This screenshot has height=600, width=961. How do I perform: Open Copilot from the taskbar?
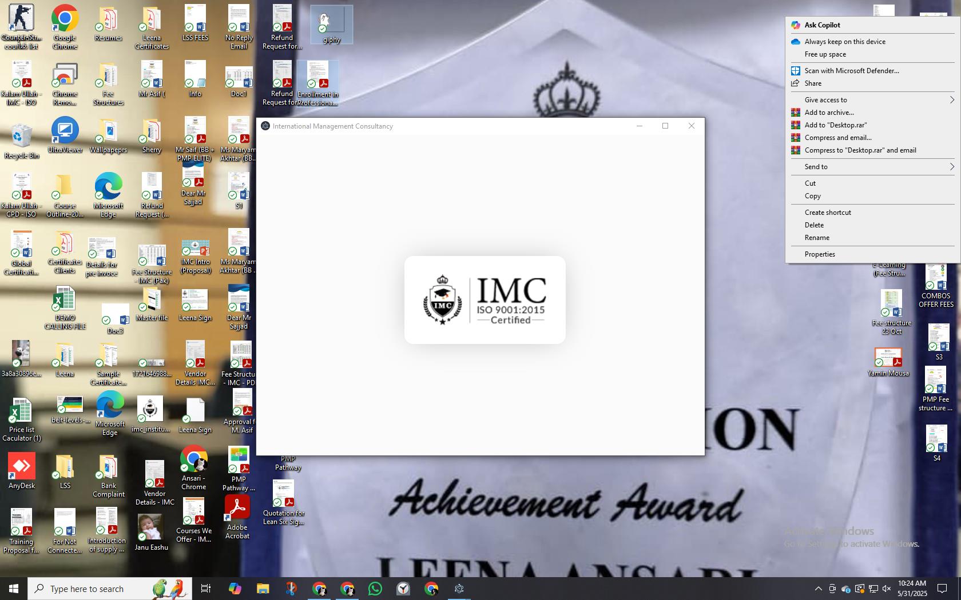pos(235,589)
